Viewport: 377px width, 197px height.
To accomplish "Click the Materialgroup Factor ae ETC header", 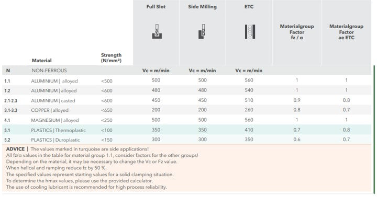I will pos(346,32).
